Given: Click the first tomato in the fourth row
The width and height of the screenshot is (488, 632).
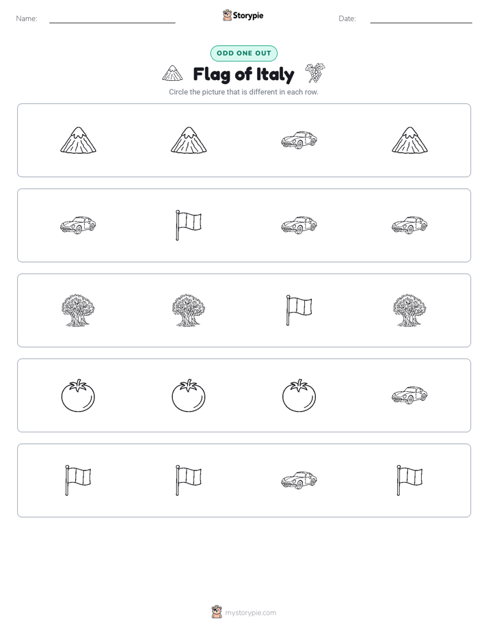Looking at the screenshot, I should click(78, 395).
